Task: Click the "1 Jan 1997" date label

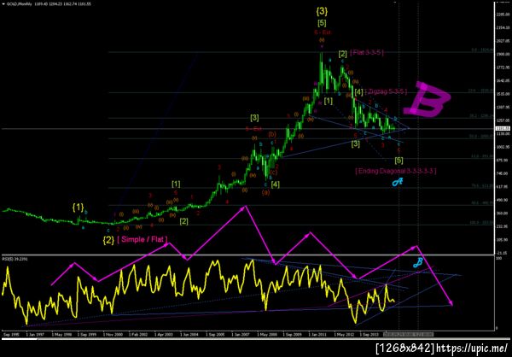Action: tap(35, 335)
